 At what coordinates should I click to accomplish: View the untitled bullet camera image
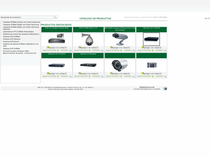[120, 65]
